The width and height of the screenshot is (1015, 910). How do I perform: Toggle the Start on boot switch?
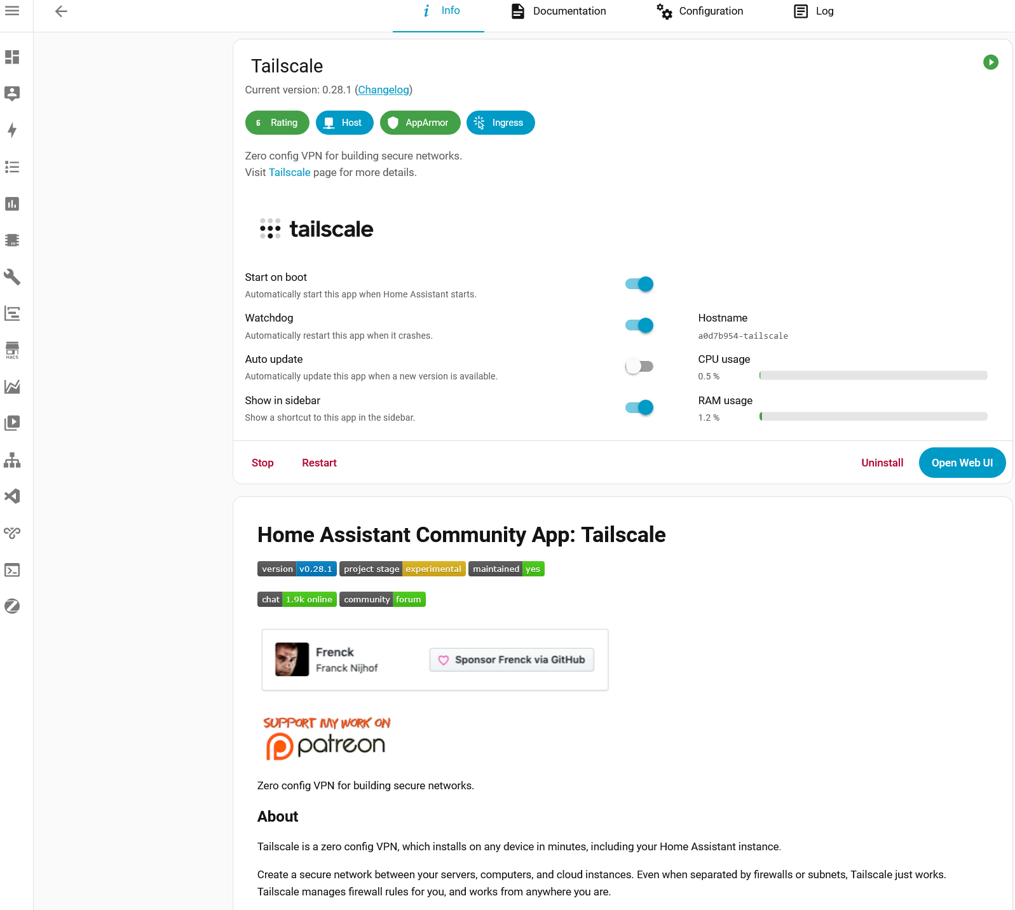639,284
